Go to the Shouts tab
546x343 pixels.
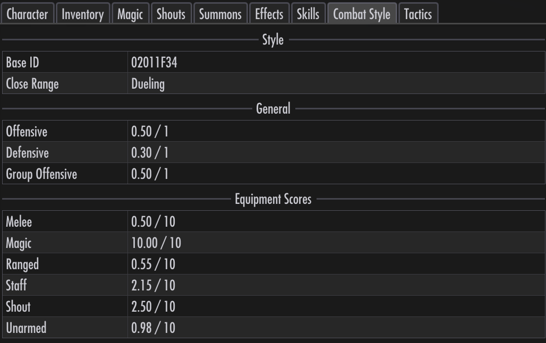coord(171,13)
